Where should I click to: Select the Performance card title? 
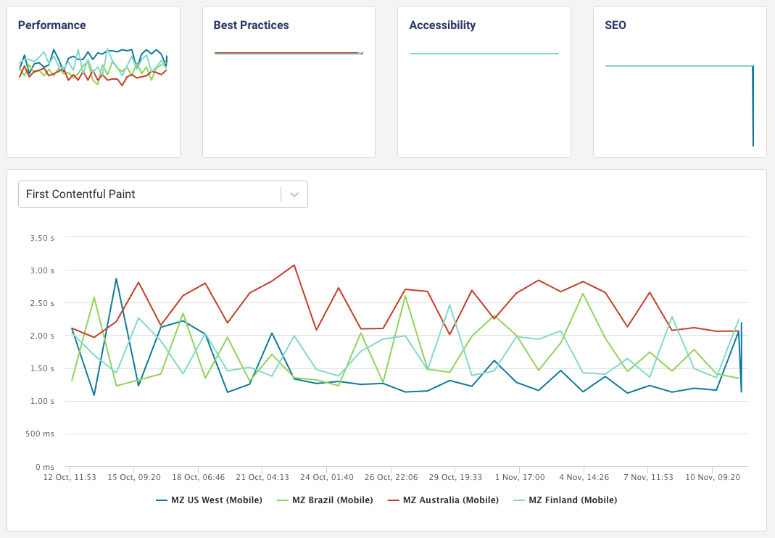(52, 25)
